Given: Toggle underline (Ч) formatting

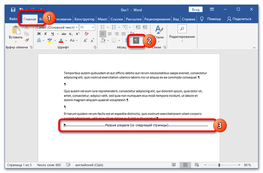Looking at the screenshot, I should pyautogui.click(x=53, y=34).
